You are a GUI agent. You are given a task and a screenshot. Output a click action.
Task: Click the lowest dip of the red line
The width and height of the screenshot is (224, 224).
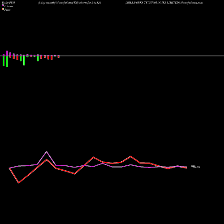pos(19,183)
